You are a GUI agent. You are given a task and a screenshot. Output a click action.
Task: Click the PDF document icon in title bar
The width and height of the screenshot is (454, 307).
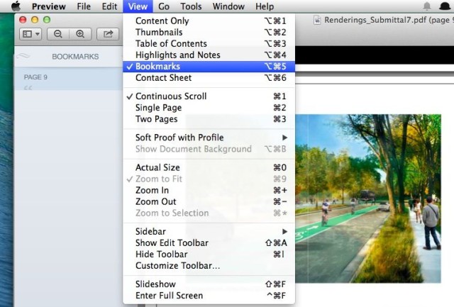[319, 21]
